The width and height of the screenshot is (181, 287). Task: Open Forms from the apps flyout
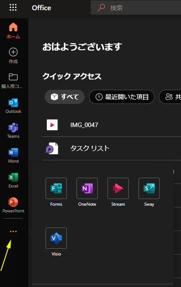click(56, 192)
